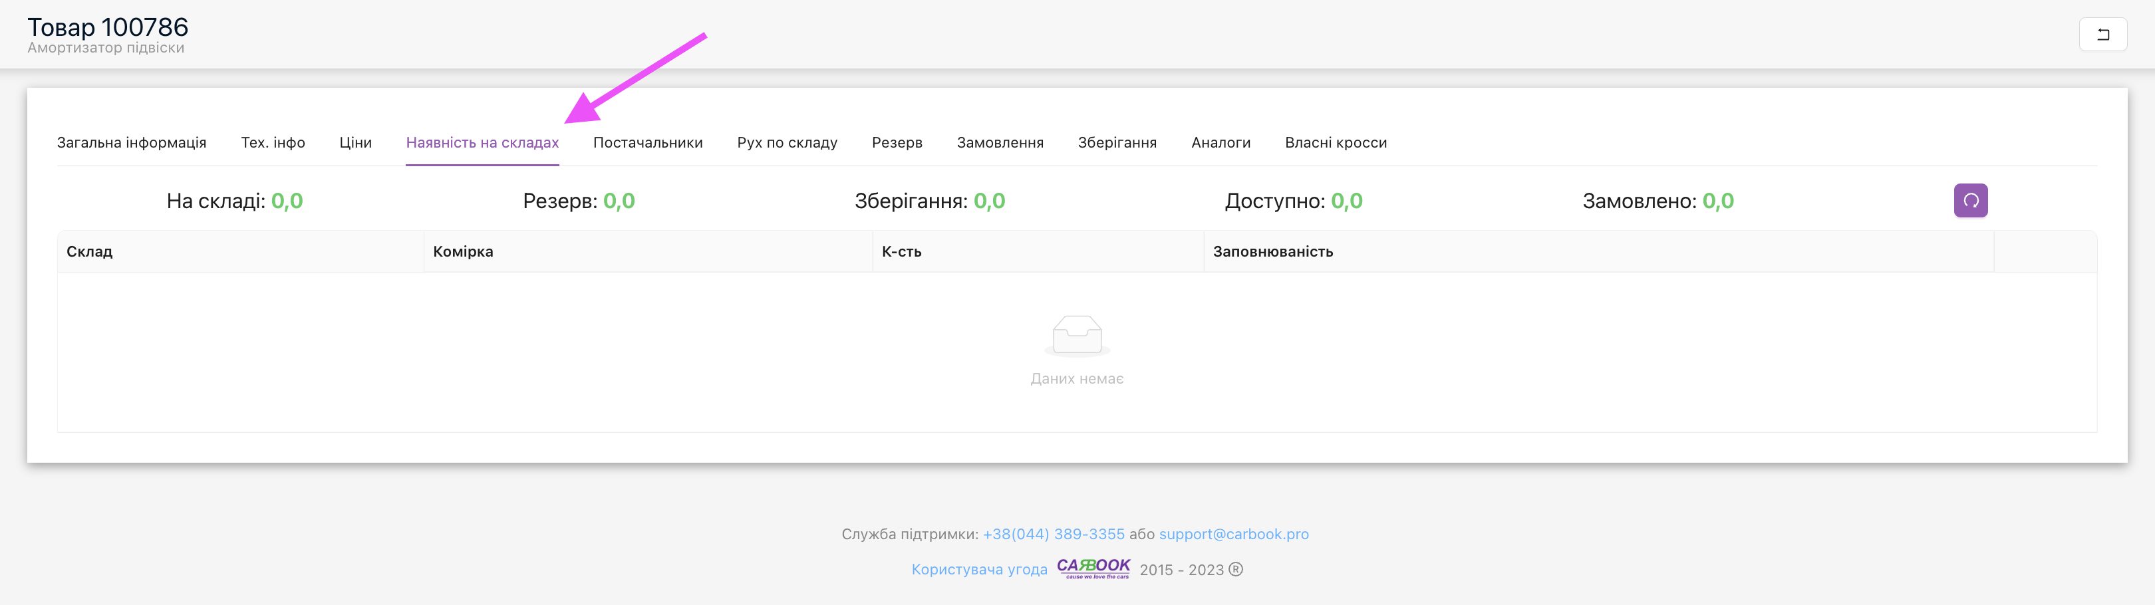Select the 'Наявність на складах' tab
The width and height of the screenshot is (2155, 605).
[482, 143]
